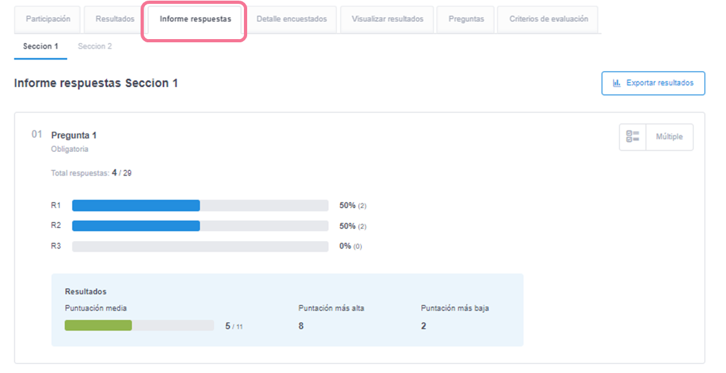Screen dimensions: 726x373
Task: Select the Seccion 1 sub-tab
Action: pyautogui.click(x=40, y=46)
